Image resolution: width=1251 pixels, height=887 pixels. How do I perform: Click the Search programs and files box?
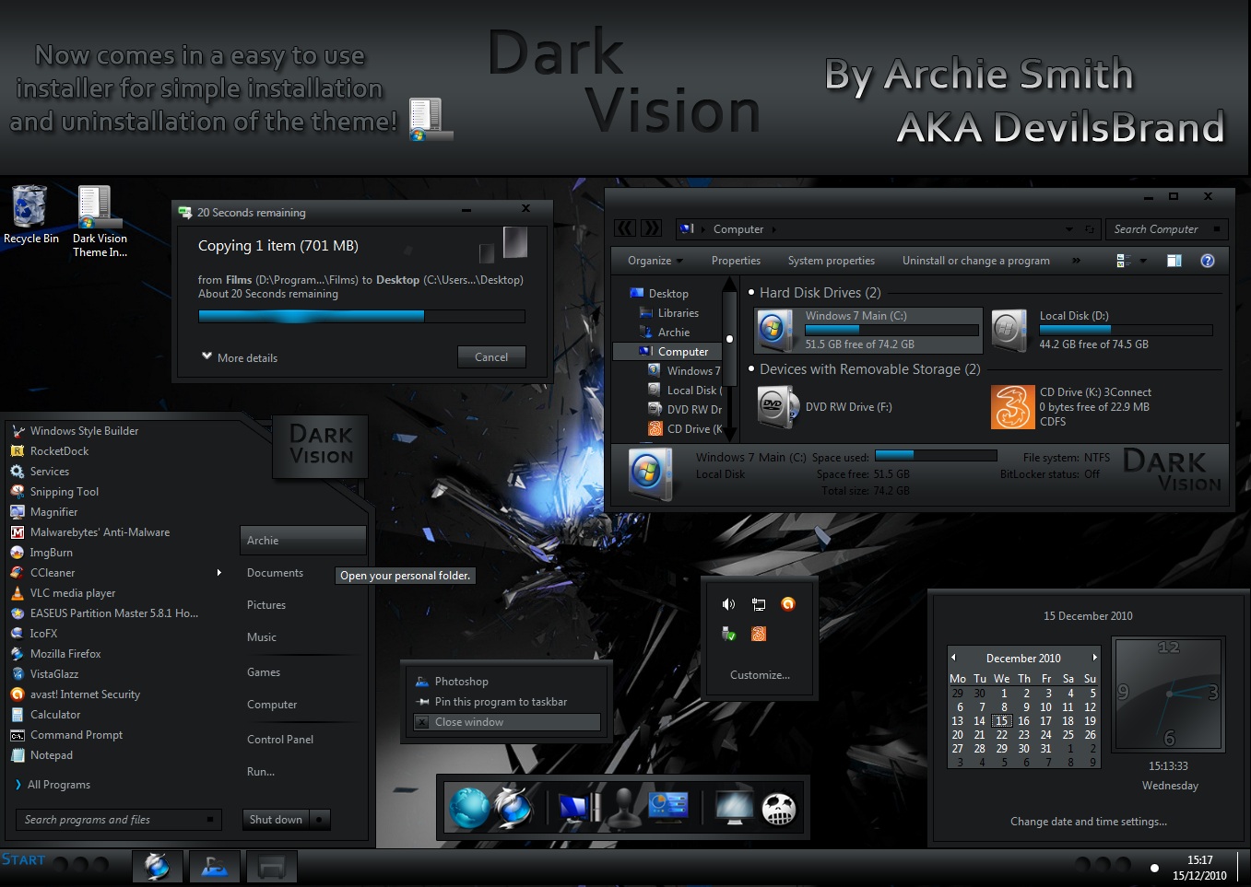point(119,820)
